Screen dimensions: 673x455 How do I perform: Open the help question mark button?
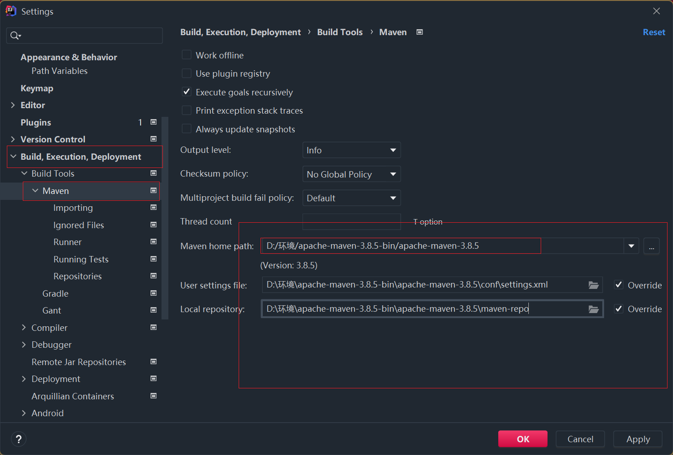tap(18, 439)
